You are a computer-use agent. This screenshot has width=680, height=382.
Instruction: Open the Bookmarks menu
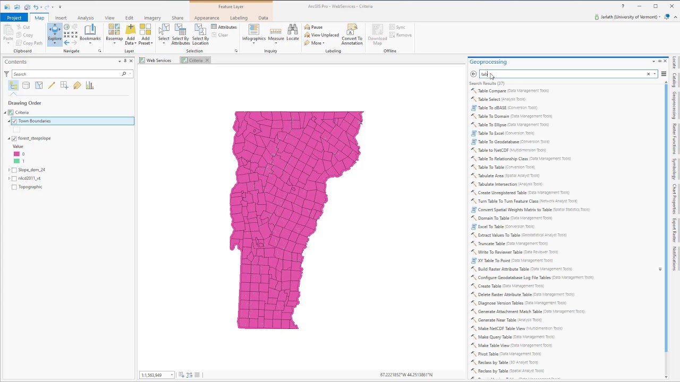[x=90, y=34]
